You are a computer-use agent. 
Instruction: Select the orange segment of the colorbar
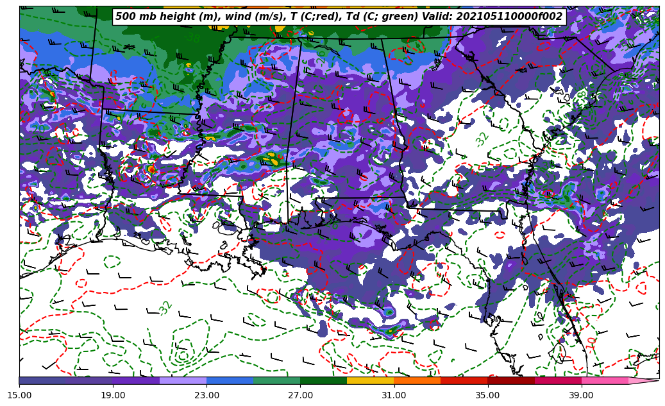417,380
